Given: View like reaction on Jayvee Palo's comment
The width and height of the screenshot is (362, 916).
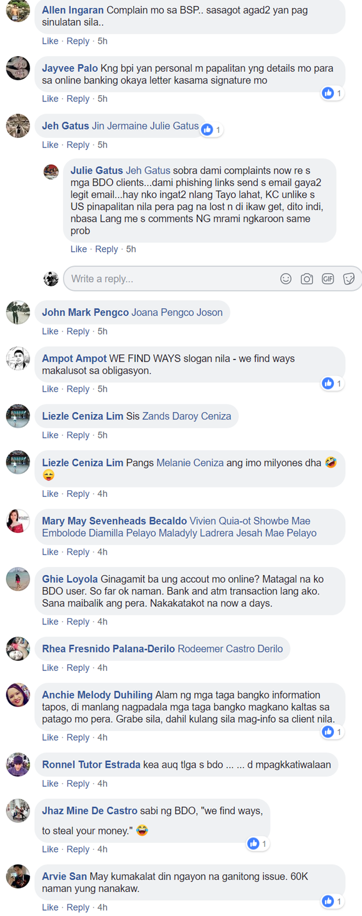Looking at the screenshot, I should click(x=333, y=93).
